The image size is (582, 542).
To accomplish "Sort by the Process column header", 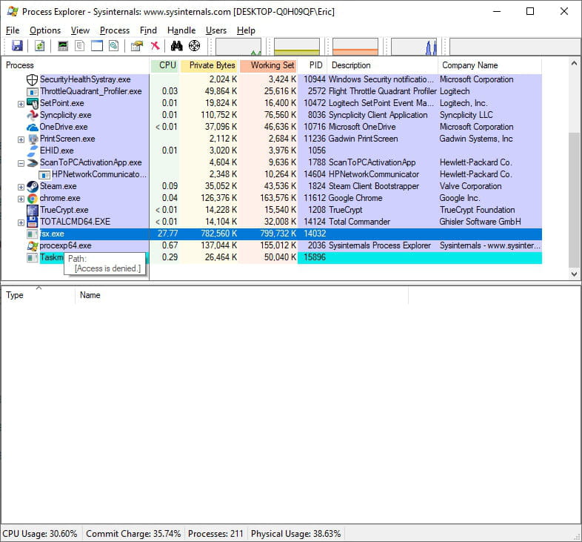I will point(75,65).
